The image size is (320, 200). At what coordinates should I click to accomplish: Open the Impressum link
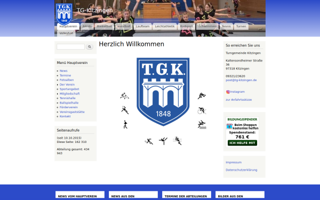tap(234, 163)
